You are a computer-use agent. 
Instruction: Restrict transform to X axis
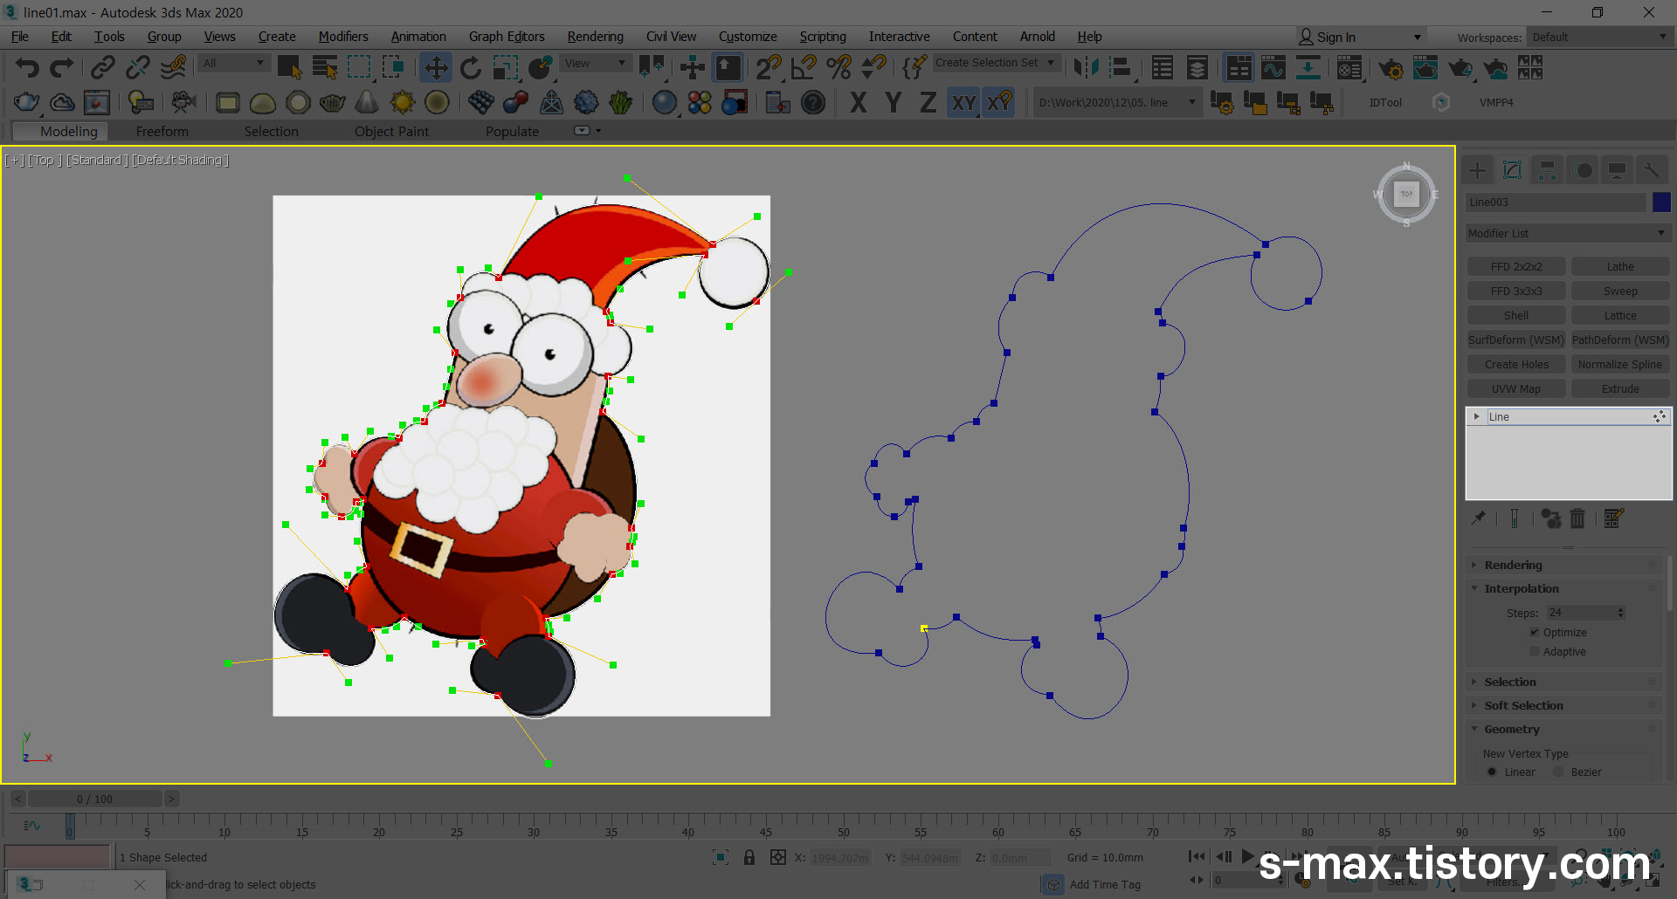click(x=859, y=103)
